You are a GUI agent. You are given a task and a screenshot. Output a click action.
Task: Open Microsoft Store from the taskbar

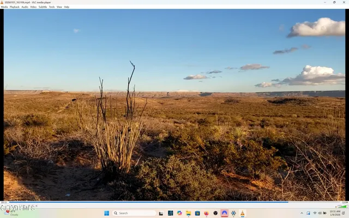point(197,213)
